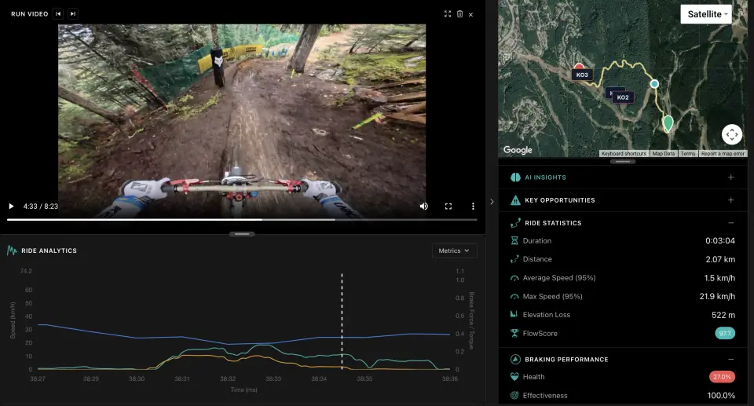Click the AI Insights brain icon
Image resolution: width=754 pixels, height=406 pixels.
515,177
